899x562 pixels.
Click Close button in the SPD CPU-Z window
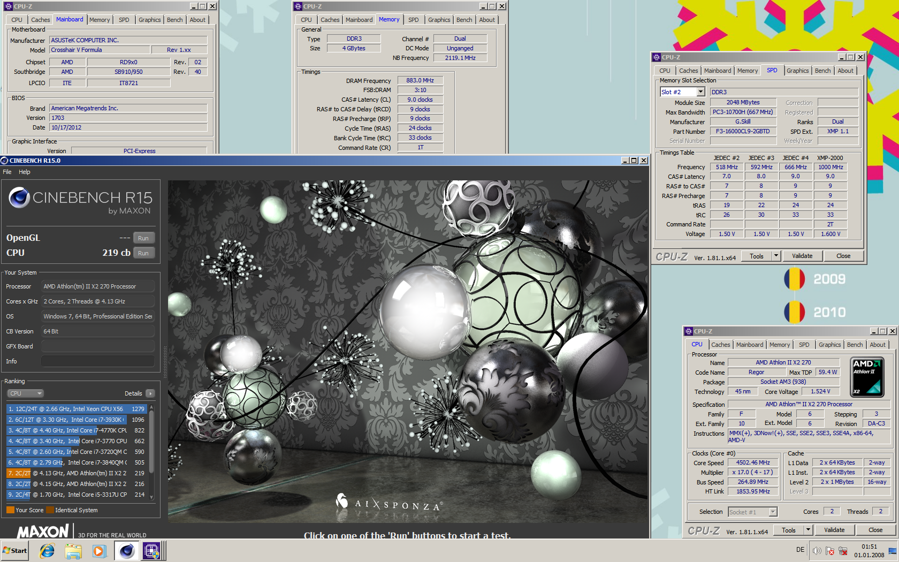[x=843, y=256]
